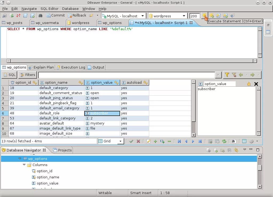Go to the first row icon

click(x=179, y=141)
